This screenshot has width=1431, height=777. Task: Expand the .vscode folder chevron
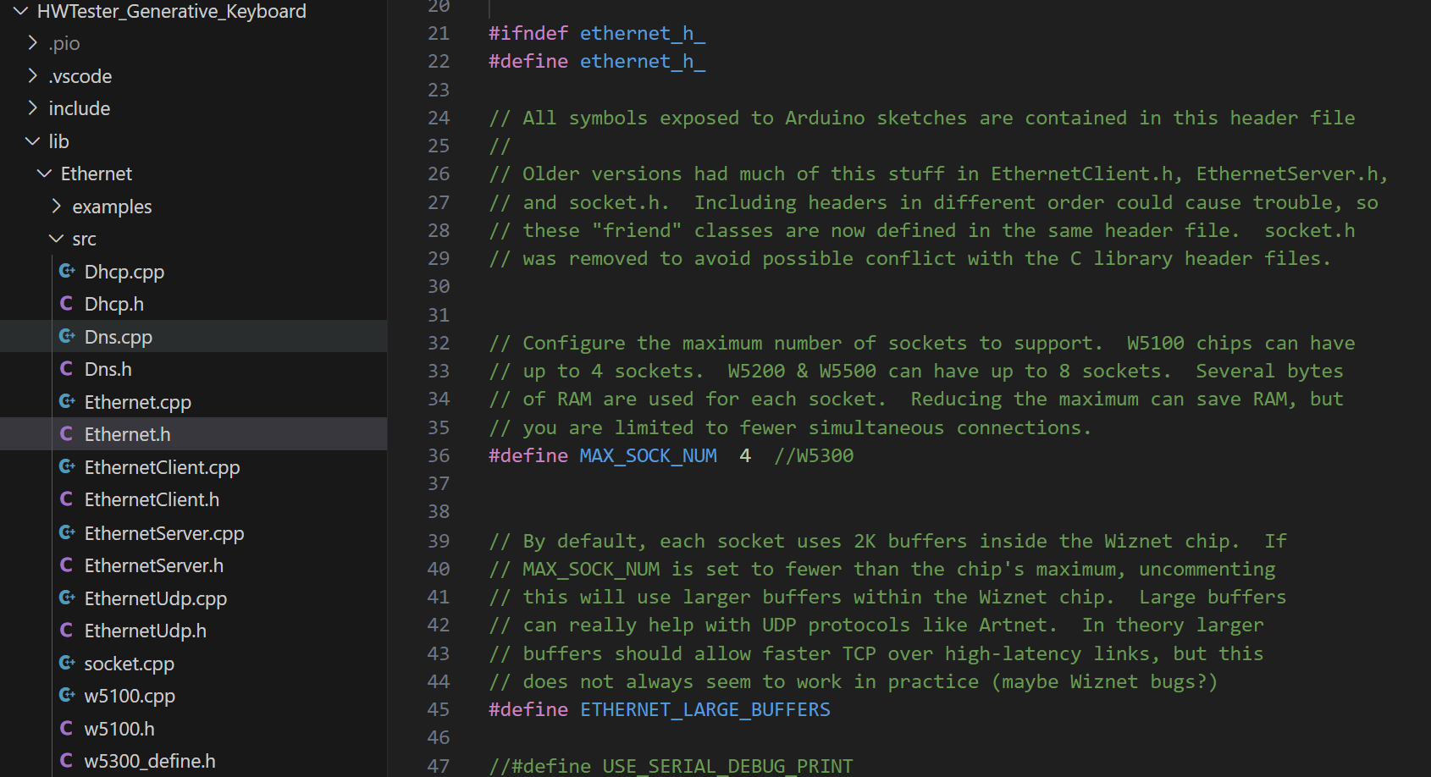coord(33,76)
